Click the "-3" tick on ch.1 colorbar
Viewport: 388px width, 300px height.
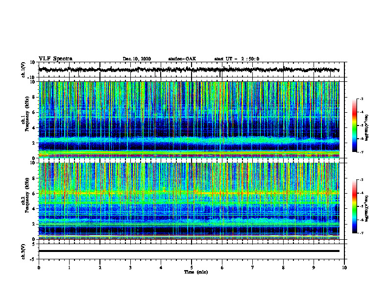361,99
